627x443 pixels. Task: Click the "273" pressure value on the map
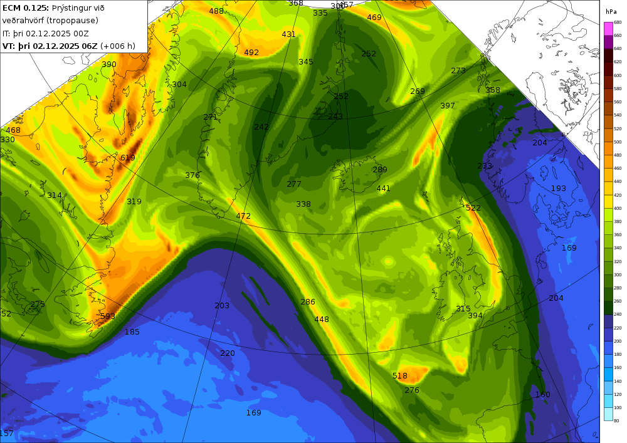coord(458,71)
